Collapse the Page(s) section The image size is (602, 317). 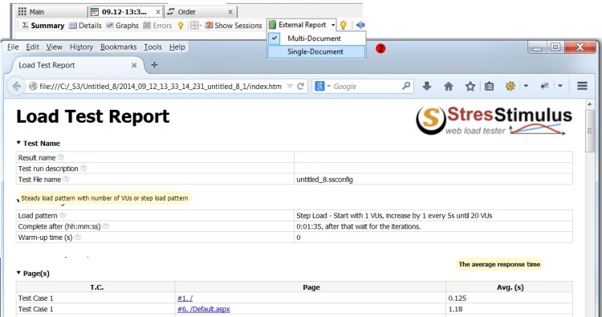18,273
